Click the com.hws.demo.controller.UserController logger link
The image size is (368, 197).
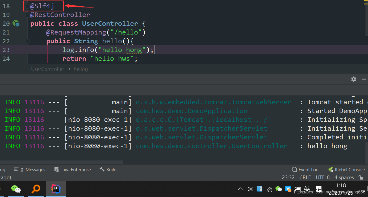[x=212, y=146]
